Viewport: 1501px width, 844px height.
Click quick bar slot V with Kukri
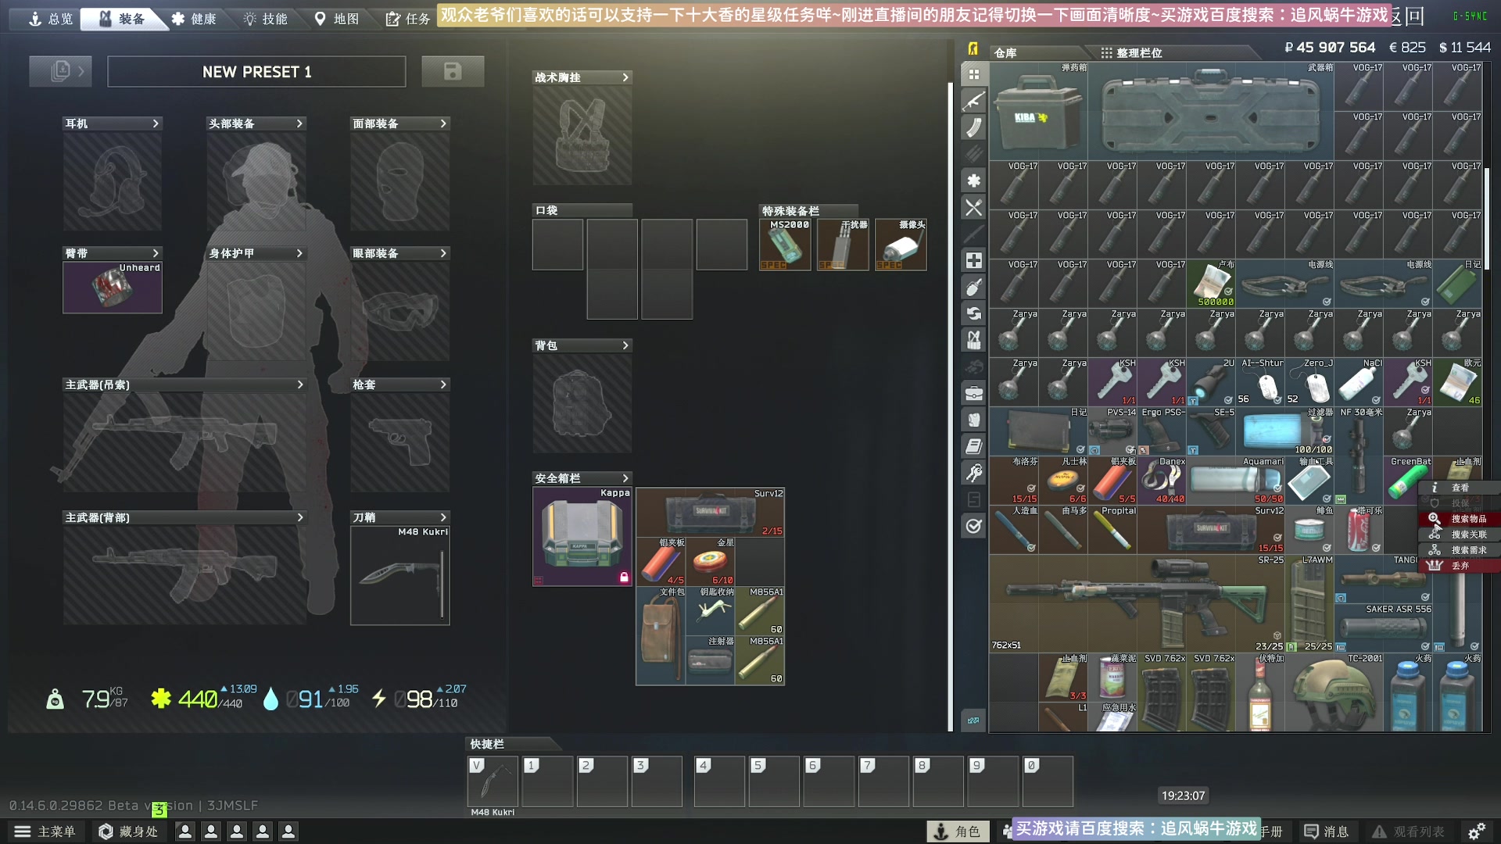pos(493,781)
